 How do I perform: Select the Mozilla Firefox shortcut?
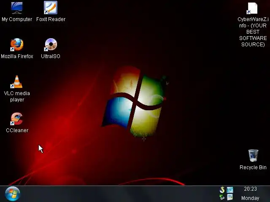pos(17,45)
